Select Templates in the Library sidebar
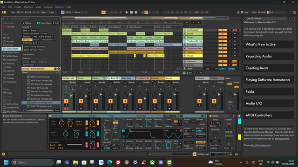This screenshot has height=167, width=298. (11, 82)
